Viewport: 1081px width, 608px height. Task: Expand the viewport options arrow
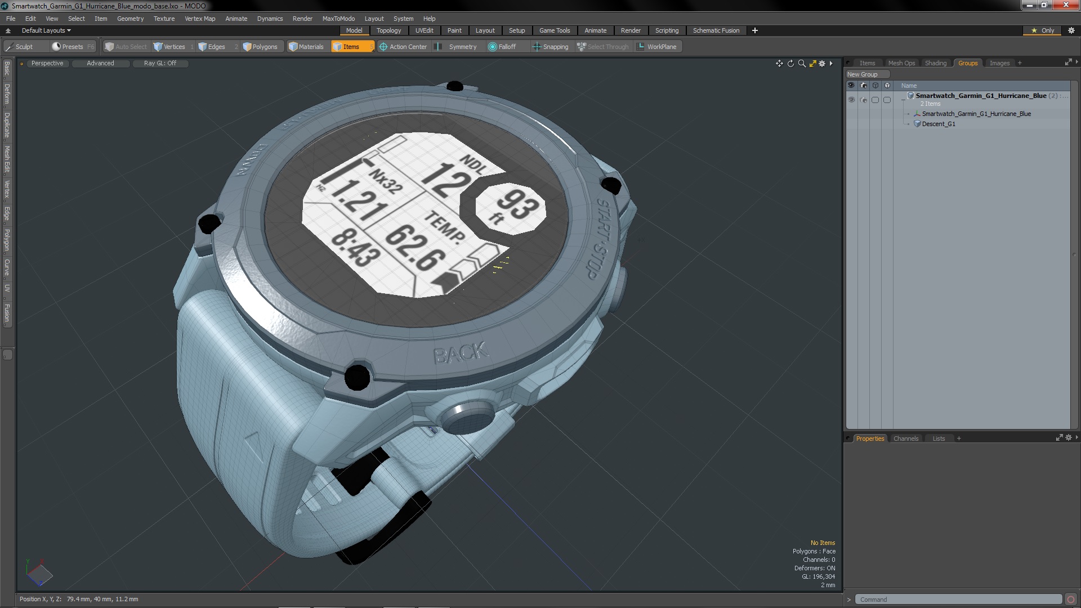(x=831, y=64)
